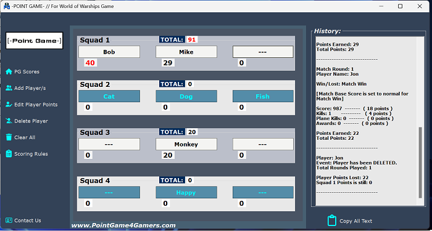432x231 pixels.
Task: Click the empty third slot in Squad 4
Action: pos(263,192)
